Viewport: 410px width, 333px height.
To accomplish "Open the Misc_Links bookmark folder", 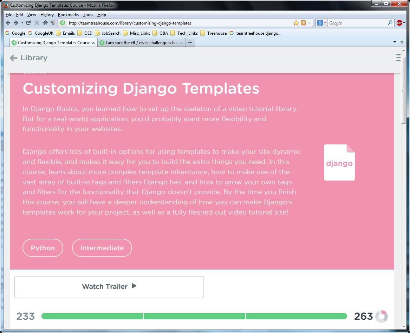I will 137,33.
